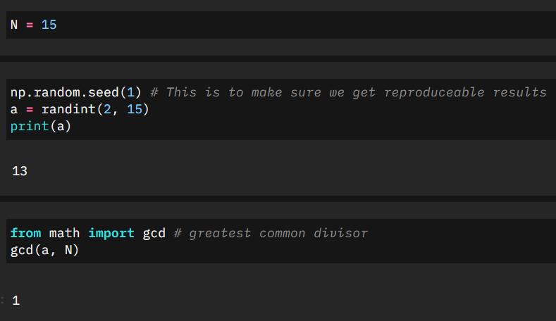Select the output value 1 below gcd cell
556x321 pixels.
pos(16,301)
